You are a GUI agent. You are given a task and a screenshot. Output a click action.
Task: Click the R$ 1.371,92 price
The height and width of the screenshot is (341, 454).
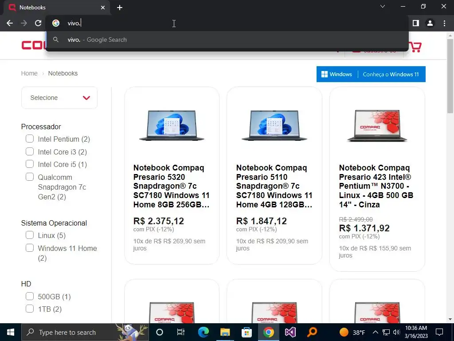click(364, 228)
